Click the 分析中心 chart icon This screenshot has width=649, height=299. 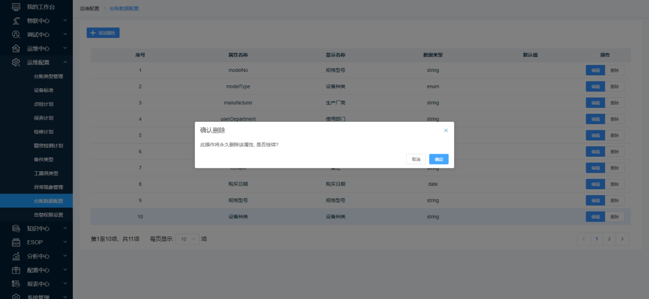(16, 256)
